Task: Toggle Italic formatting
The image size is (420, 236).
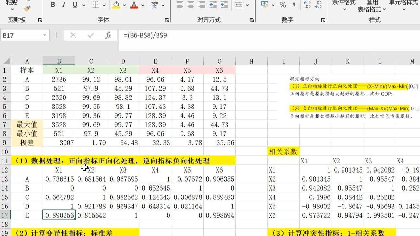Action: point(64,5)
